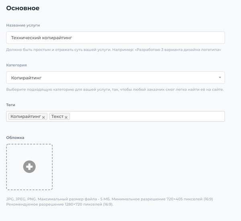Click the plus icon to add cover
The image size is (241, 221).
[29, 167]
